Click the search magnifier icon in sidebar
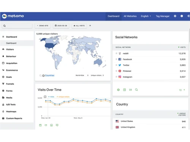Viewport: 190px width, 142px height. [5, 26]
